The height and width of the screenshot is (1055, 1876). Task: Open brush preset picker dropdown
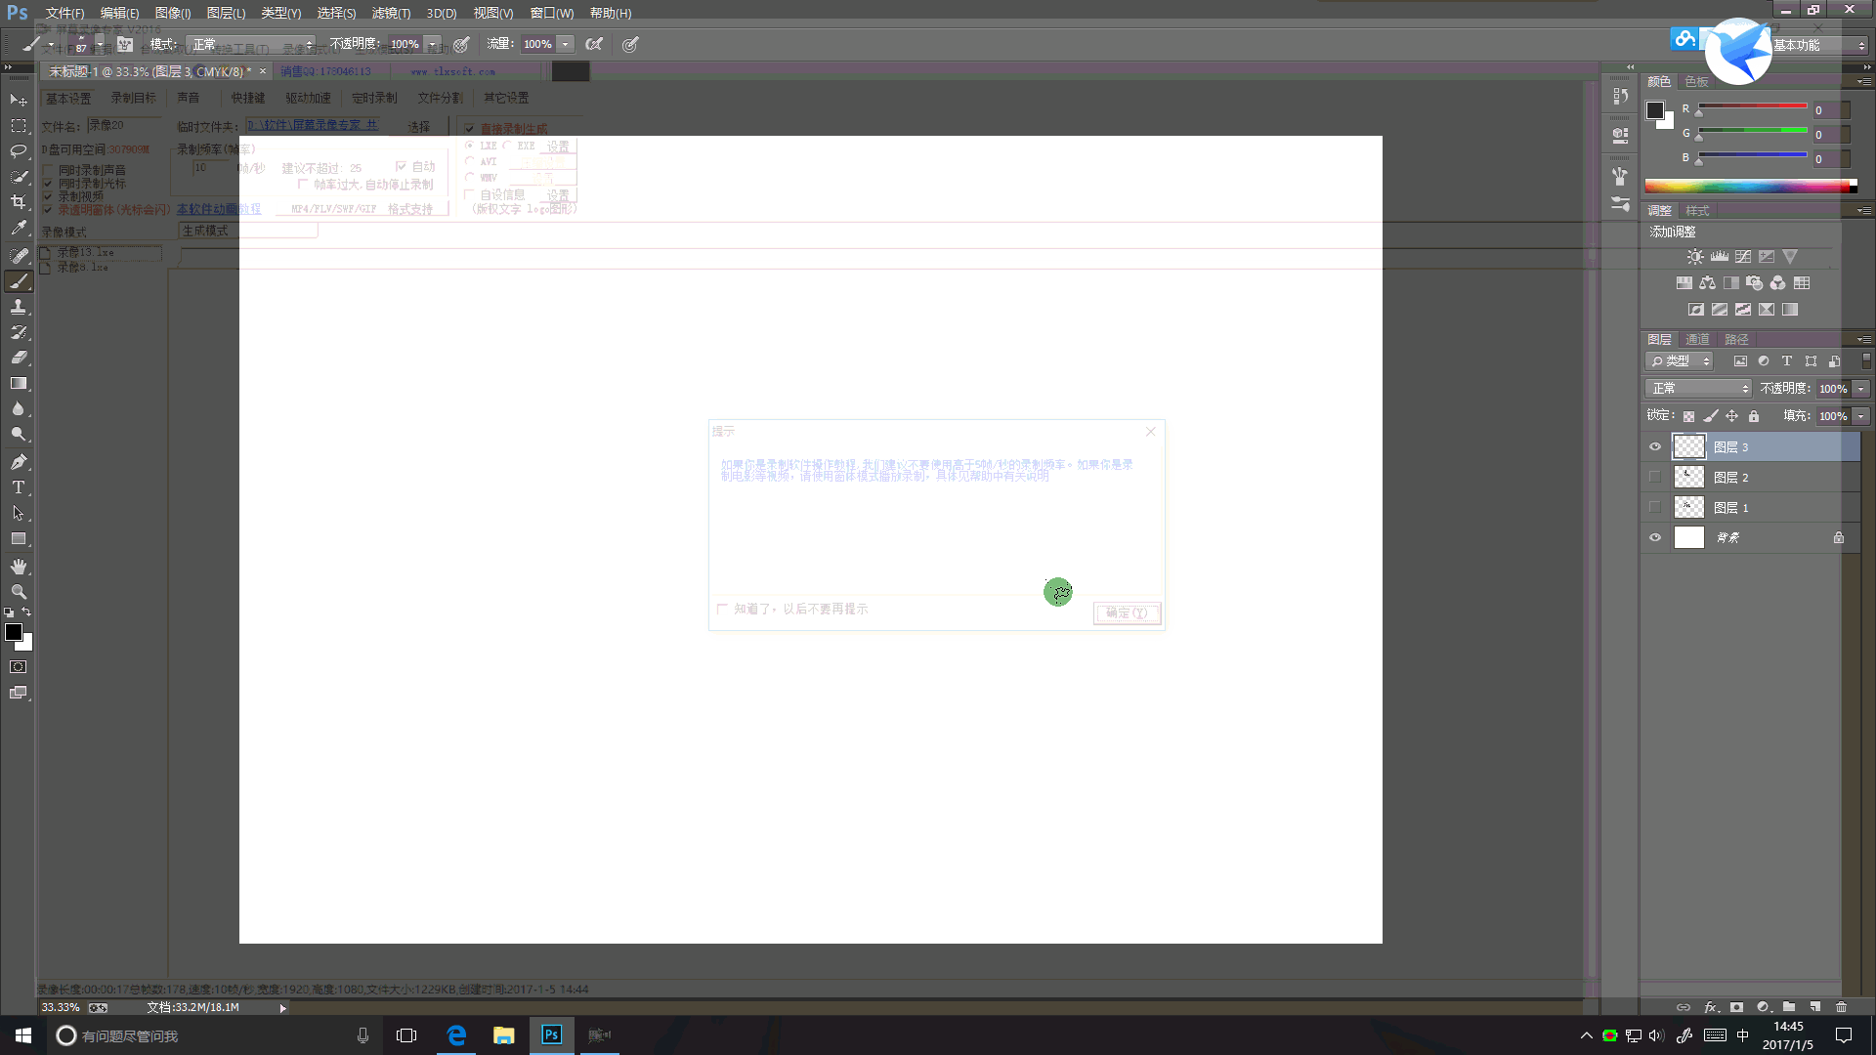tap(99, 44)
